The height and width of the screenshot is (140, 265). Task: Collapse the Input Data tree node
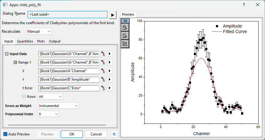pos(7,54)
